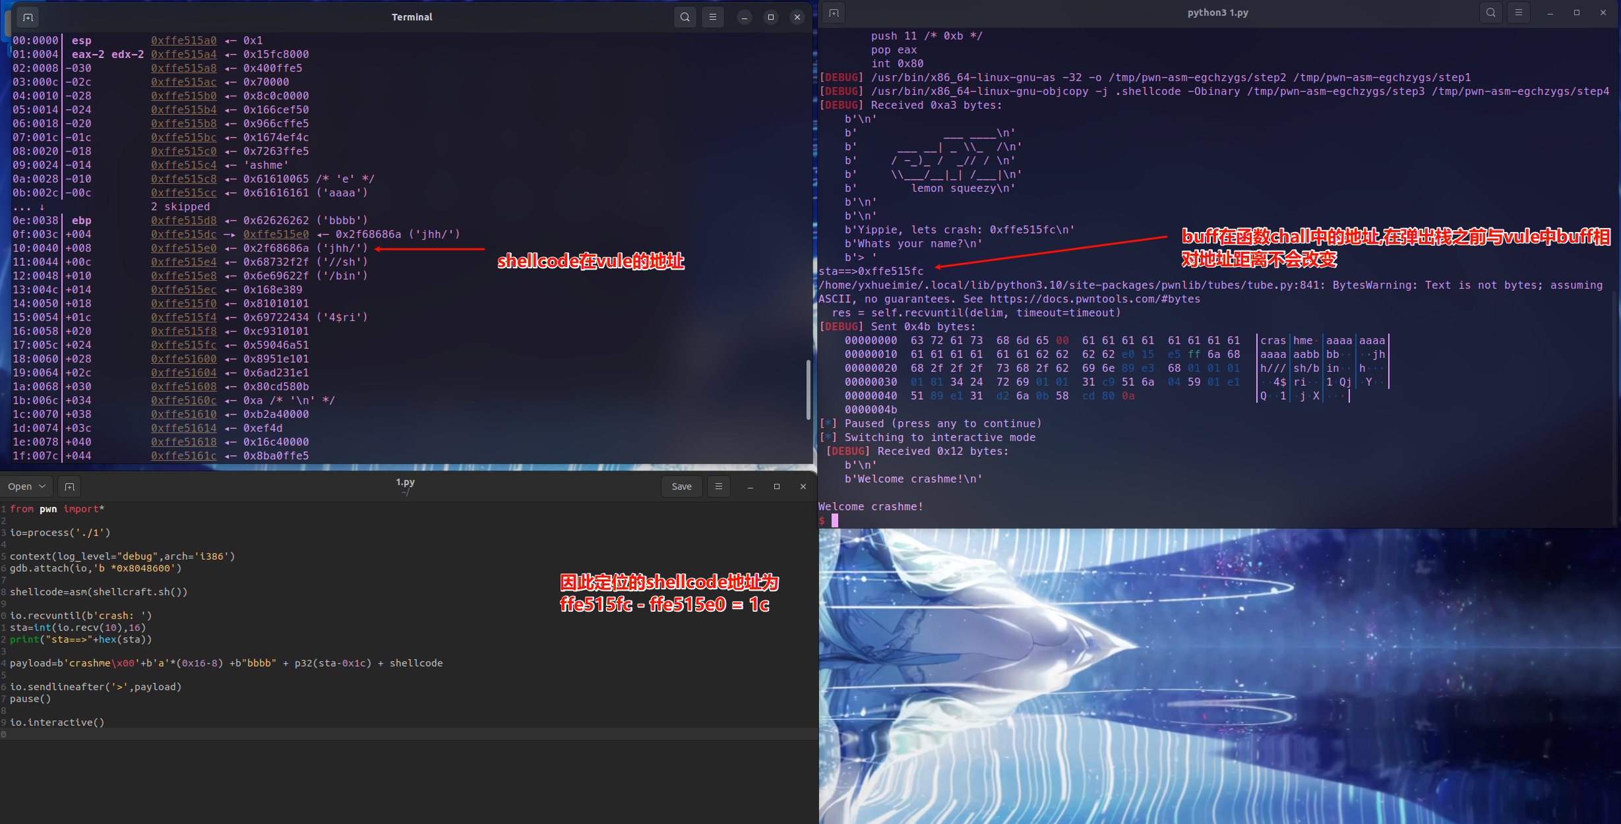Click the 0xffe515fc address in stack view
Viewport: 1621px width, 824px height.
[x=183, y=345]
